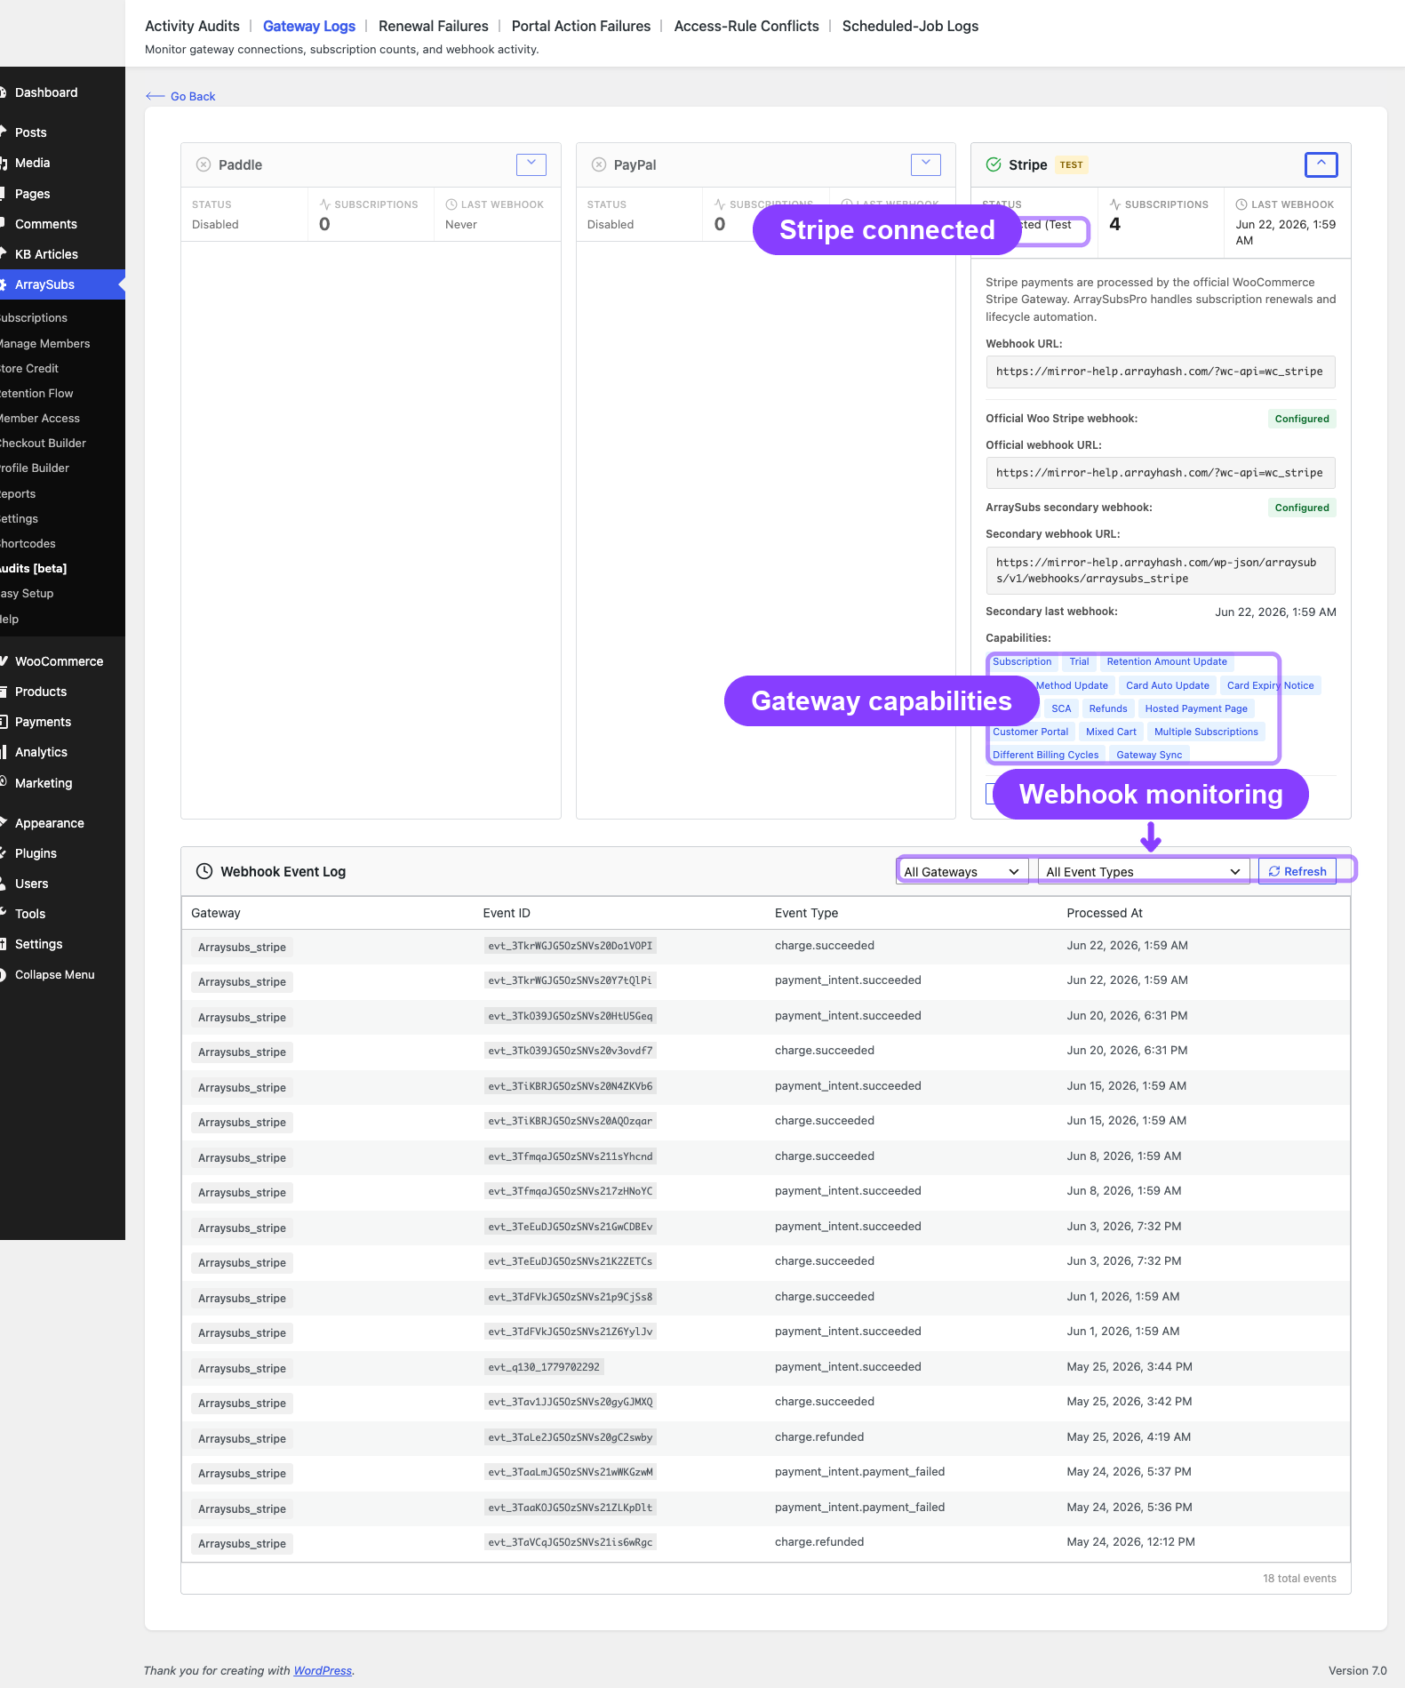1405x1688 pixels.
Task: Open Products in the sidebar
Action: pyautogui.click(x=62, y=692)
